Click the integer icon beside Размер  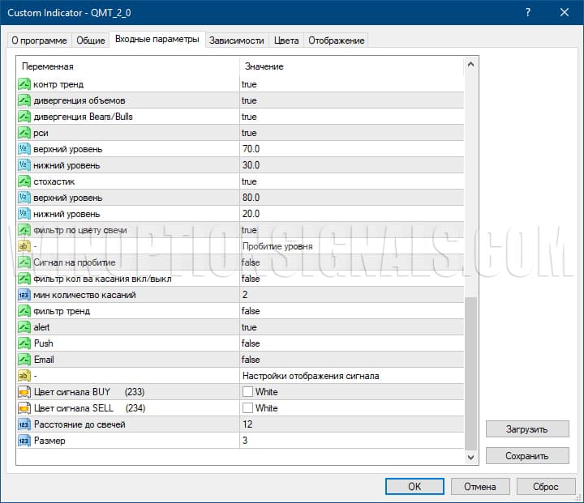coord(24,441)
